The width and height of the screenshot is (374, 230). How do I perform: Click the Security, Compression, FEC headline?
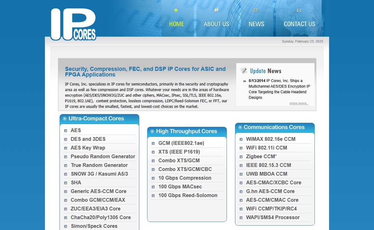(145, 72)
